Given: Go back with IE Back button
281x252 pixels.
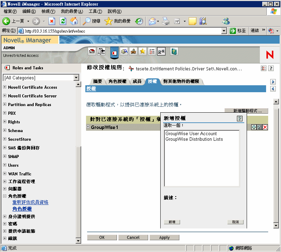Looking at the screenshot, I should 13,21.
